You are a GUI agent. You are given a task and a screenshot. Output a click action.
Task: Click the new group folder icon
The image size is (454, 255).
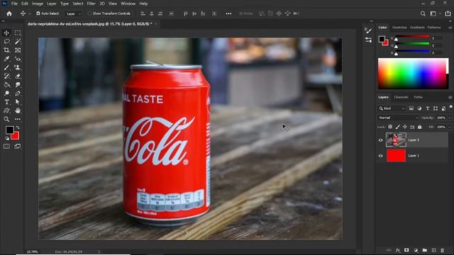click(425, 250)
